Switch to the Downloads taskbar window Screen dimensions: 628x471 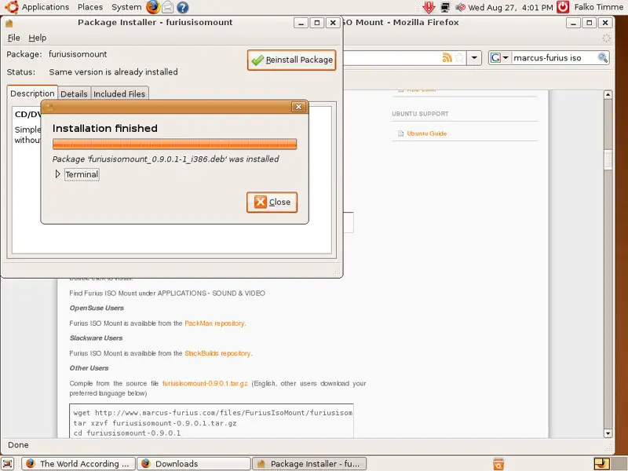(194, 464)
